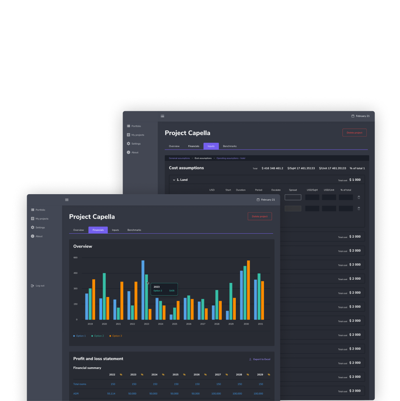Image resolution: width=400 pixels, height=401 pixels.
Task: Click hamburger menu icon in the front window
Action: 67,200
